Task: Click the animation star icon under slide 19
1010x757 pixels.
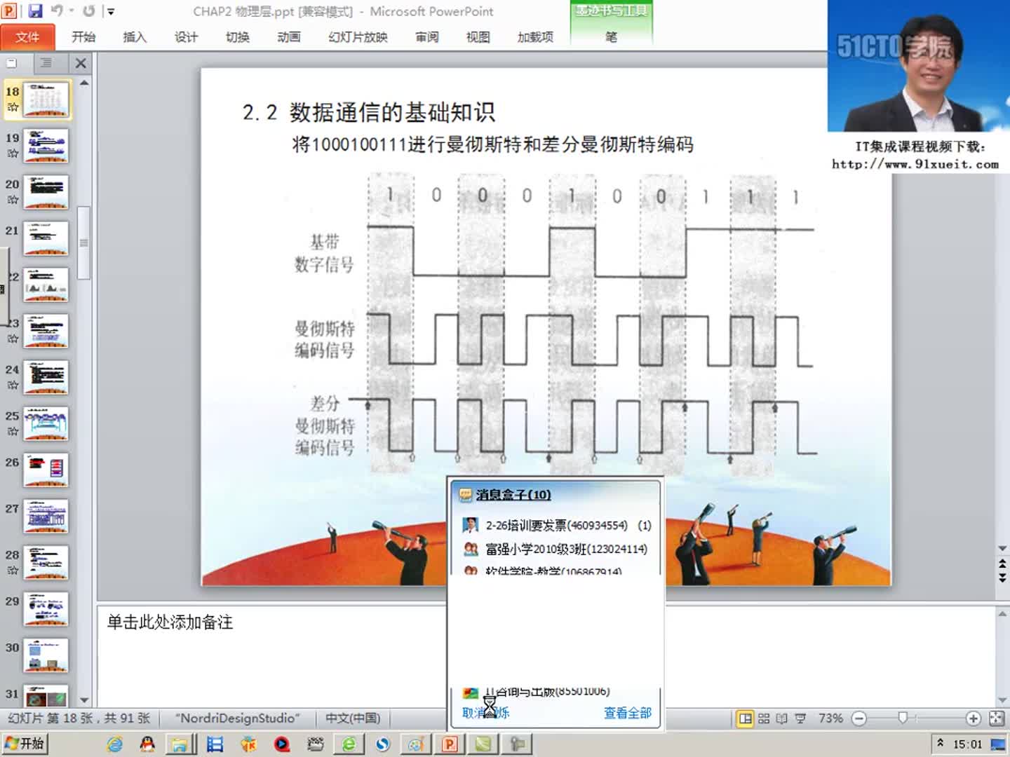Action: tap(13, 153)
